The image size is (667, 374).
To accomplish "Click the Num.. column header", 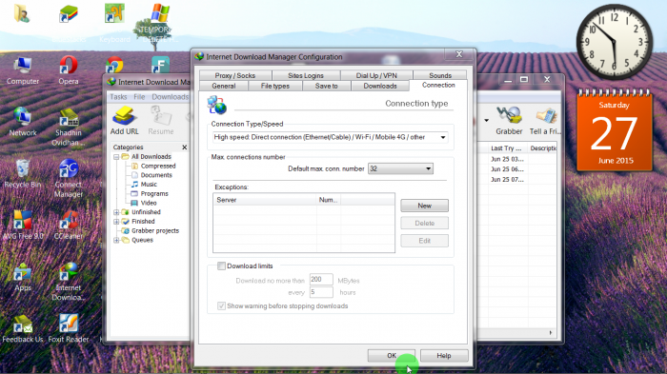I will 329,200.
